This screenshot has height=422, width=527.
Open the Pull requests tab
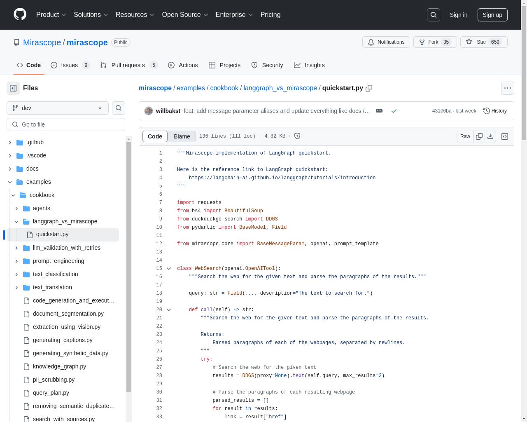pyautogui.click(x=129, y=65)
